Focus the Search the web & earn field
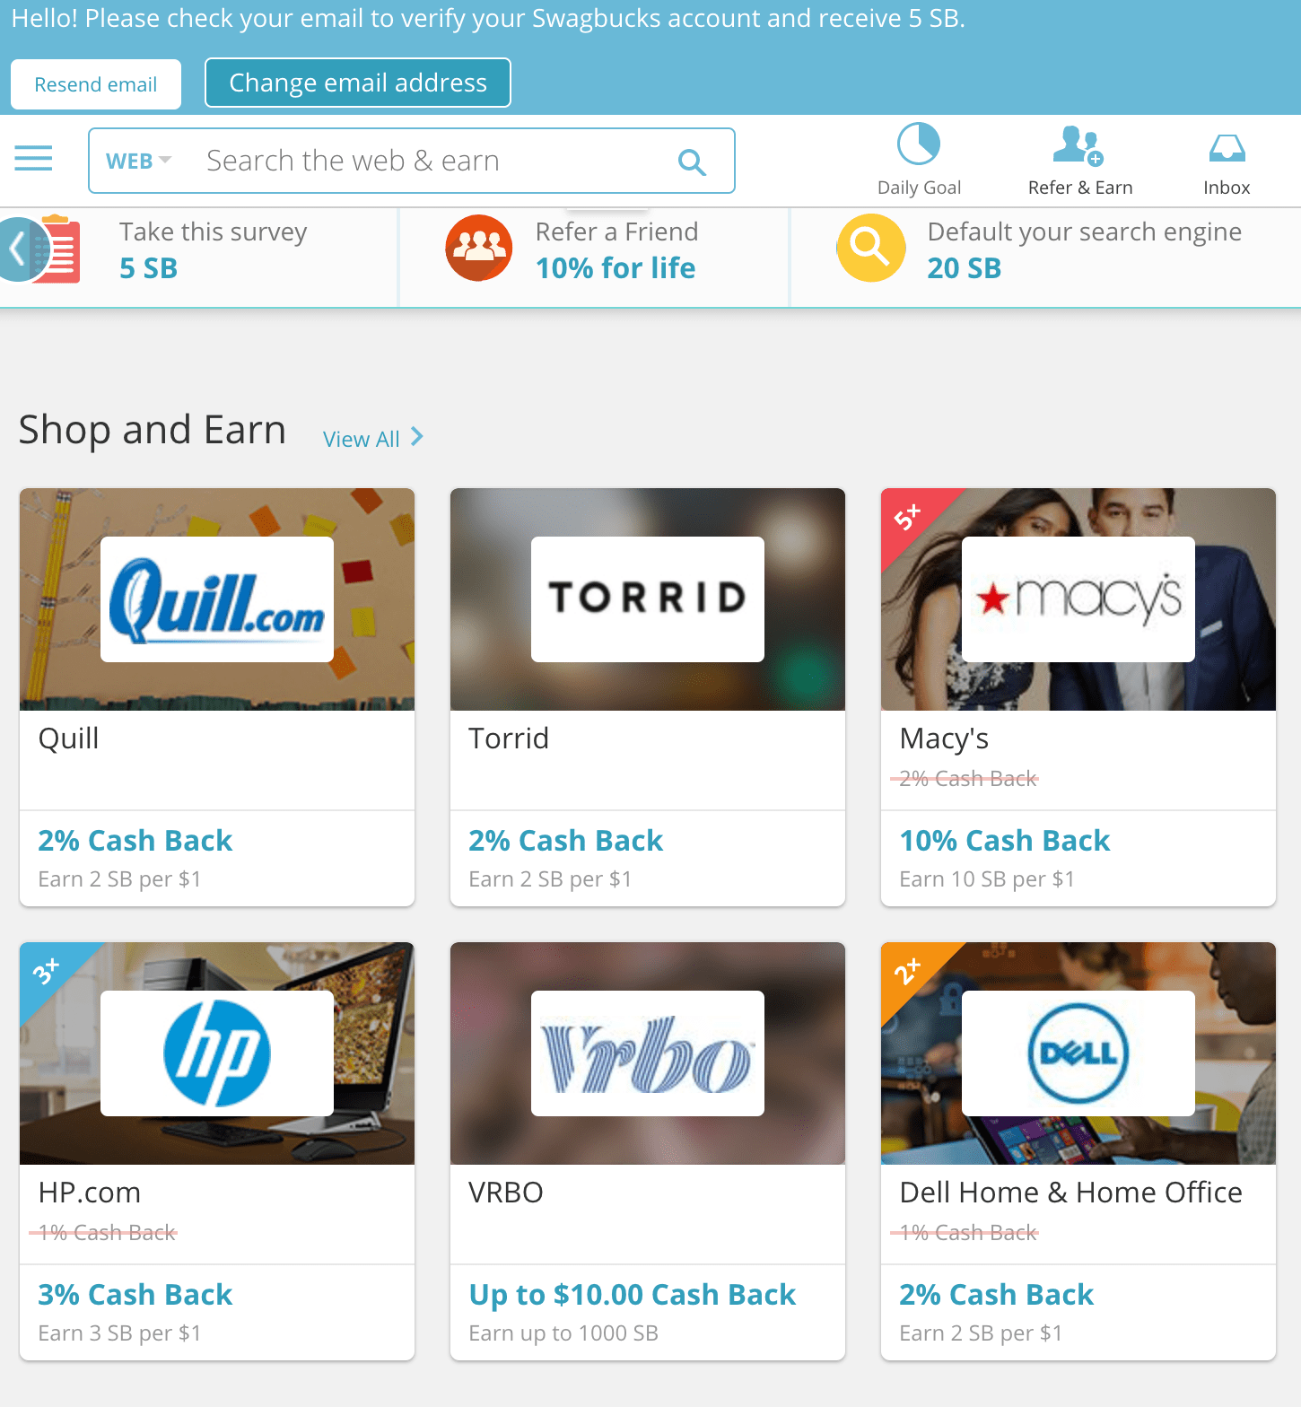The width and height of the screenshot is (1301, 1407). 412,161
